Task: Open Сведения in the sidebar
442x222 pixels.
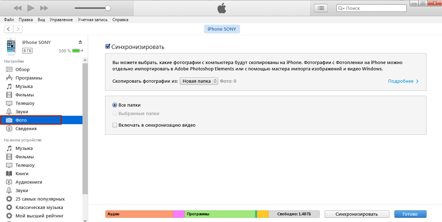Action: click(x=41, y=128)
